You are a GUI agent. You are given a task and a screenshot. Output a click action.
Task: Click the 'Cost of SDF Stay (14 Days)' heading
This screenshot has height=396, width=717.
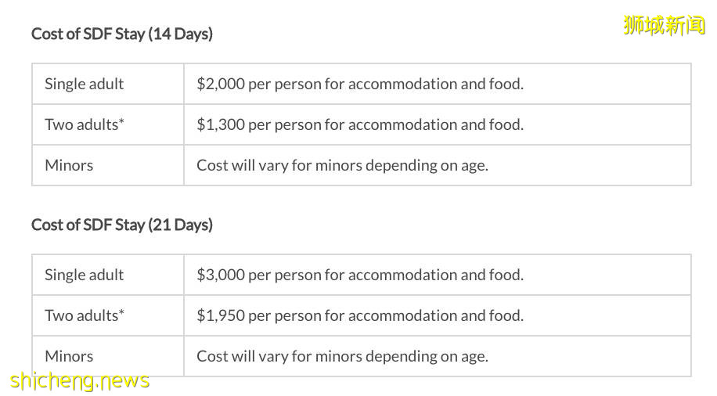(121, 34)
